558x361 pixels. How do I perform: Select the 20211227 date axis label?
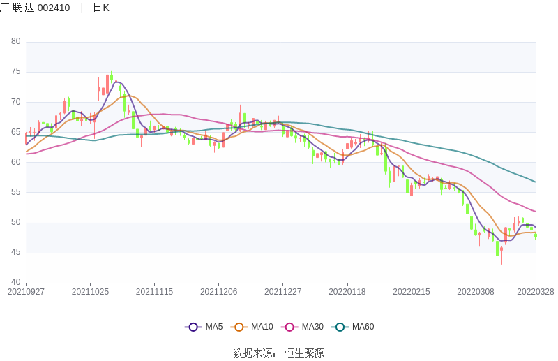pyautogui.click(x=283, y=292)
